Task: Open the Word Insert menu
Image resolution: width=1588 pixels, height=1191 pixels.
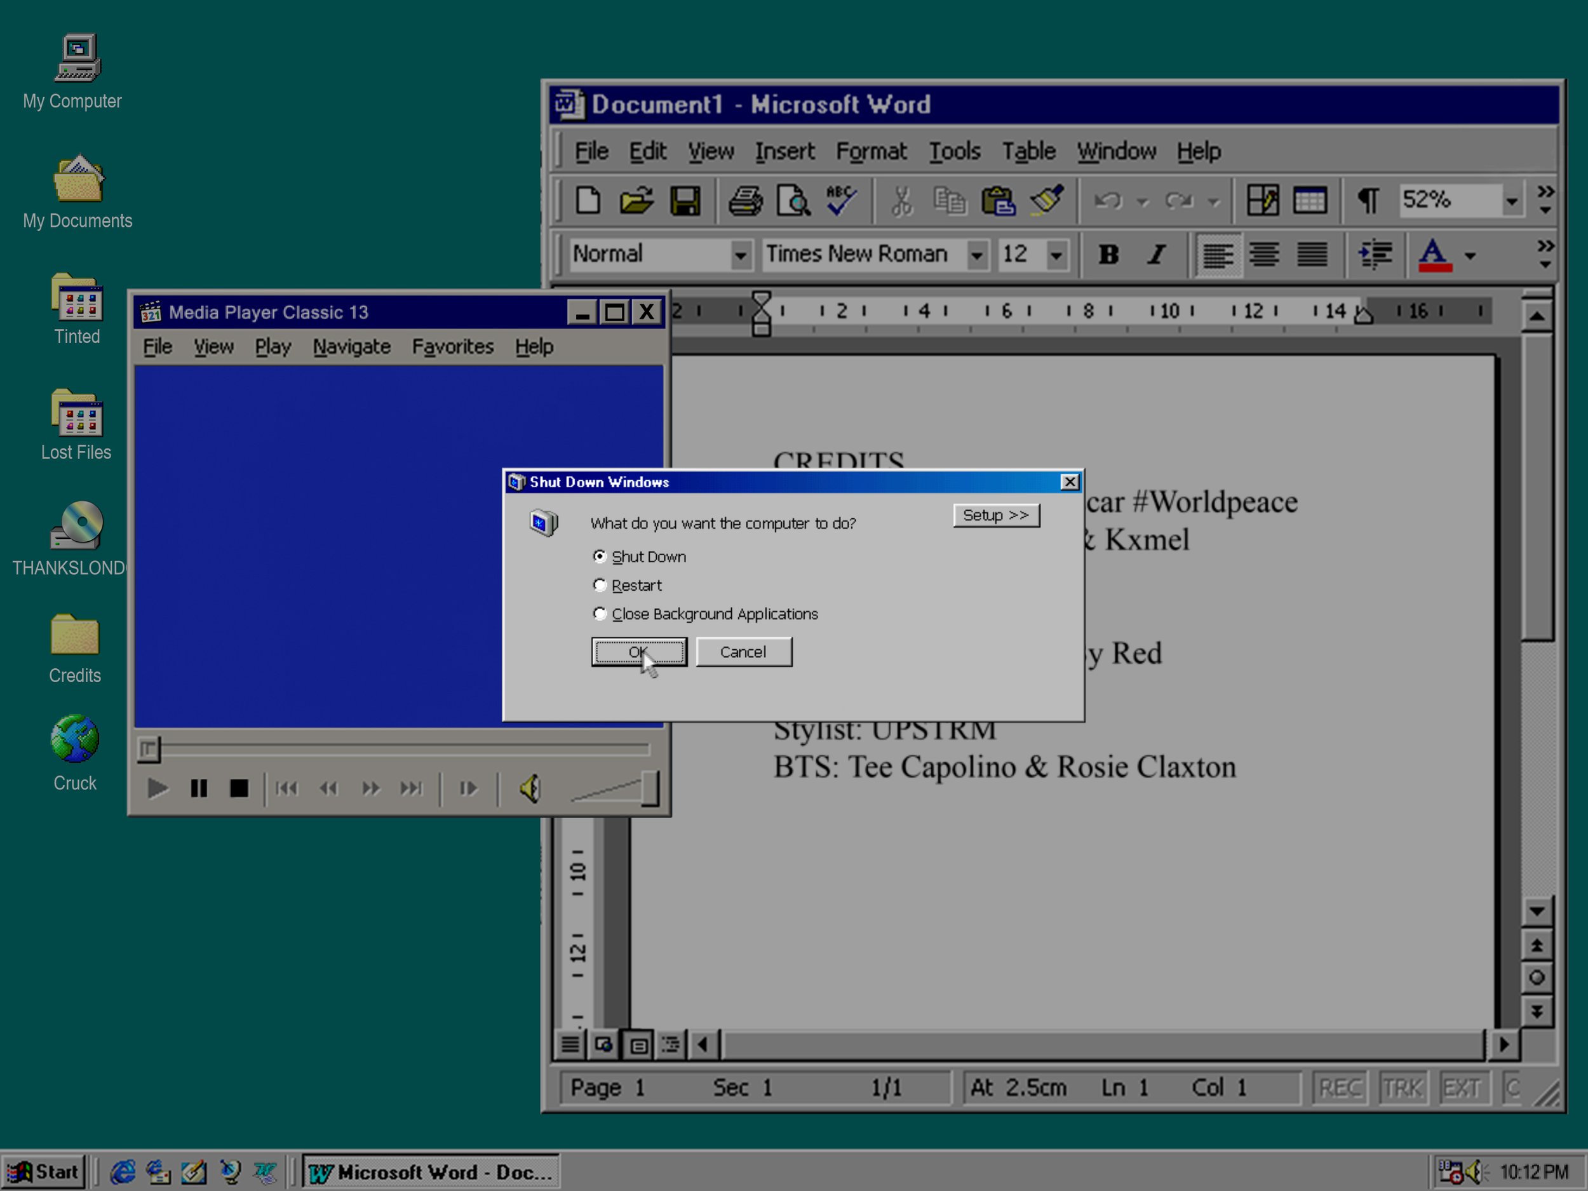Action: click(x=784, y=151)
